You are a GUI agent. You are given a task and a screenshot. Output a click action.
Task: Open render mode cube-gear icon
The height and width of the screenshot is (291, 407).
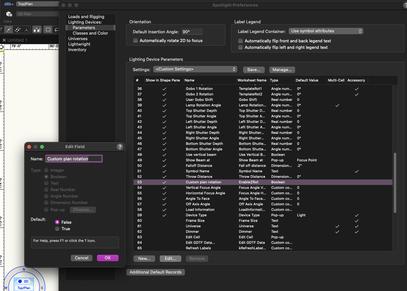tap(9, 14)
